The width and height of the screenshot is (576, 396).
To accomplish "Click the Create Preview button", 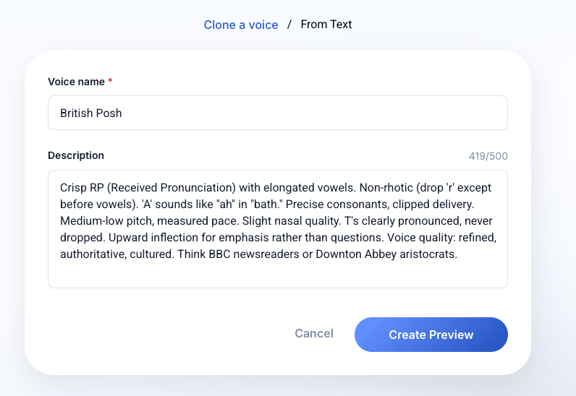I will coord(431,335).
